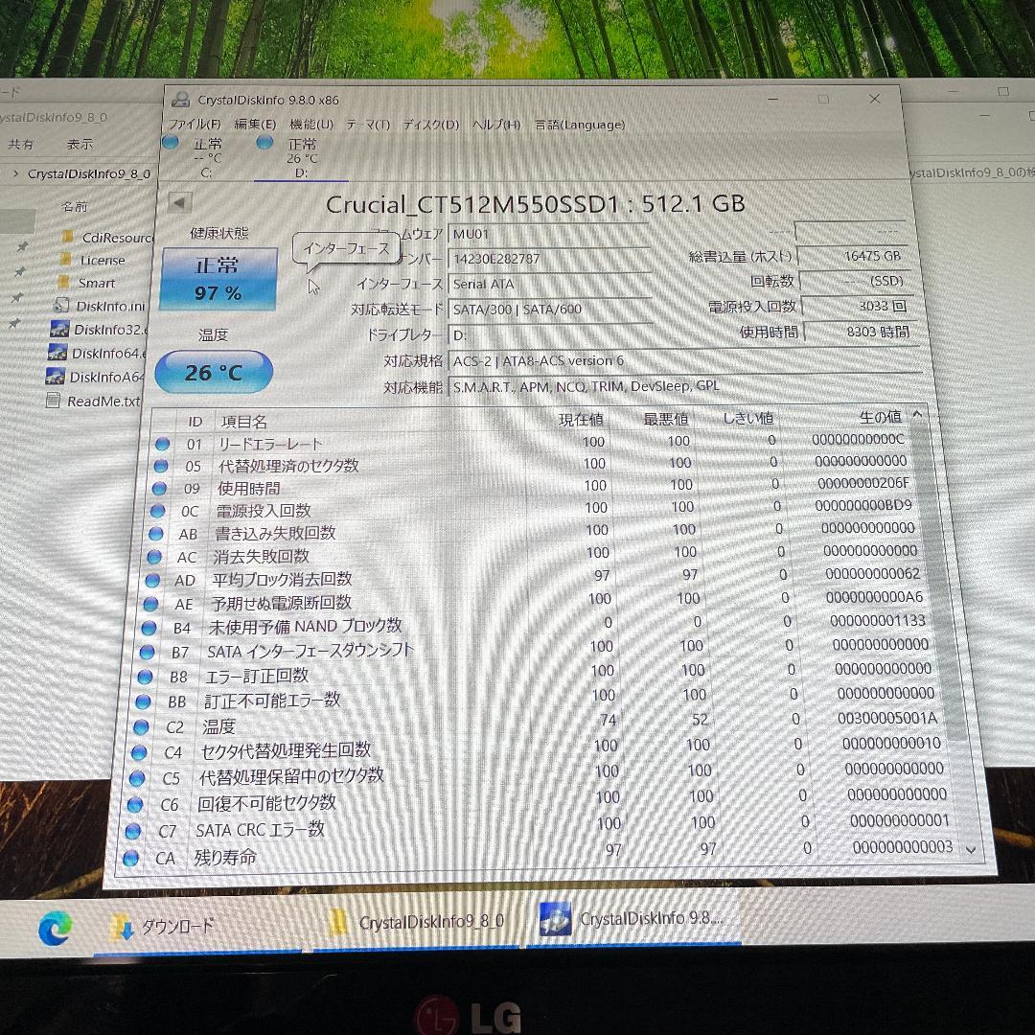This screenshot has width=1035, height=1035.
Task: Open the 編集(E) menu
Action: pos(255,124)
